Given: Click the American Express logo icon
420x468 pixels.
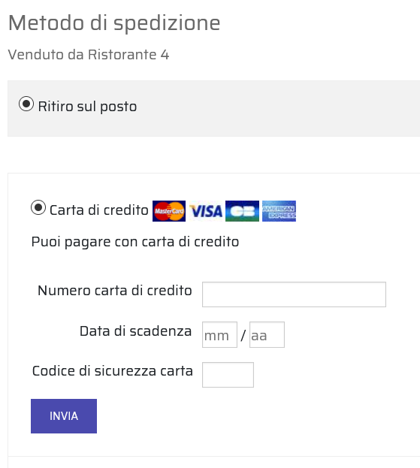Looking at the screenshot, I should [279, 211].
